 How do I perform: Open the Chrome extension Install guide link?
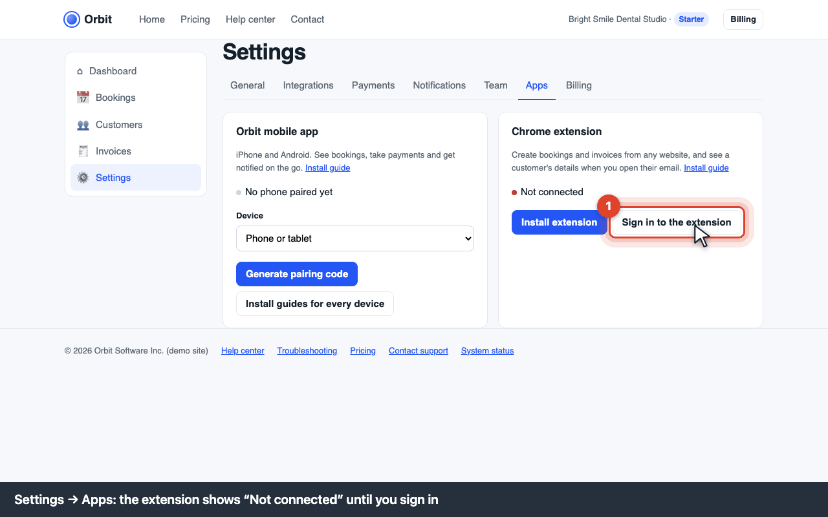[x=706, y=168]
